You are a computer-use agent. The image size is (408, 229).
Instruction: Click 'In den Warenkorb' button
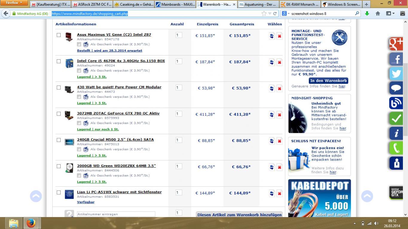pos(328,81)
